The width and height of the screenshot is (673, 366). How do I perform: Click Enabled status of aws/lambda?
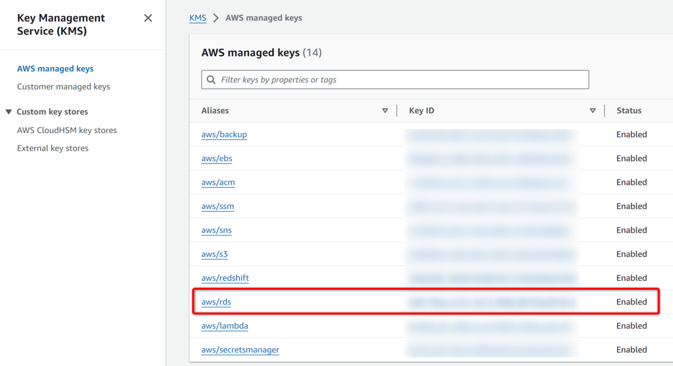click(x=631, y=326)
